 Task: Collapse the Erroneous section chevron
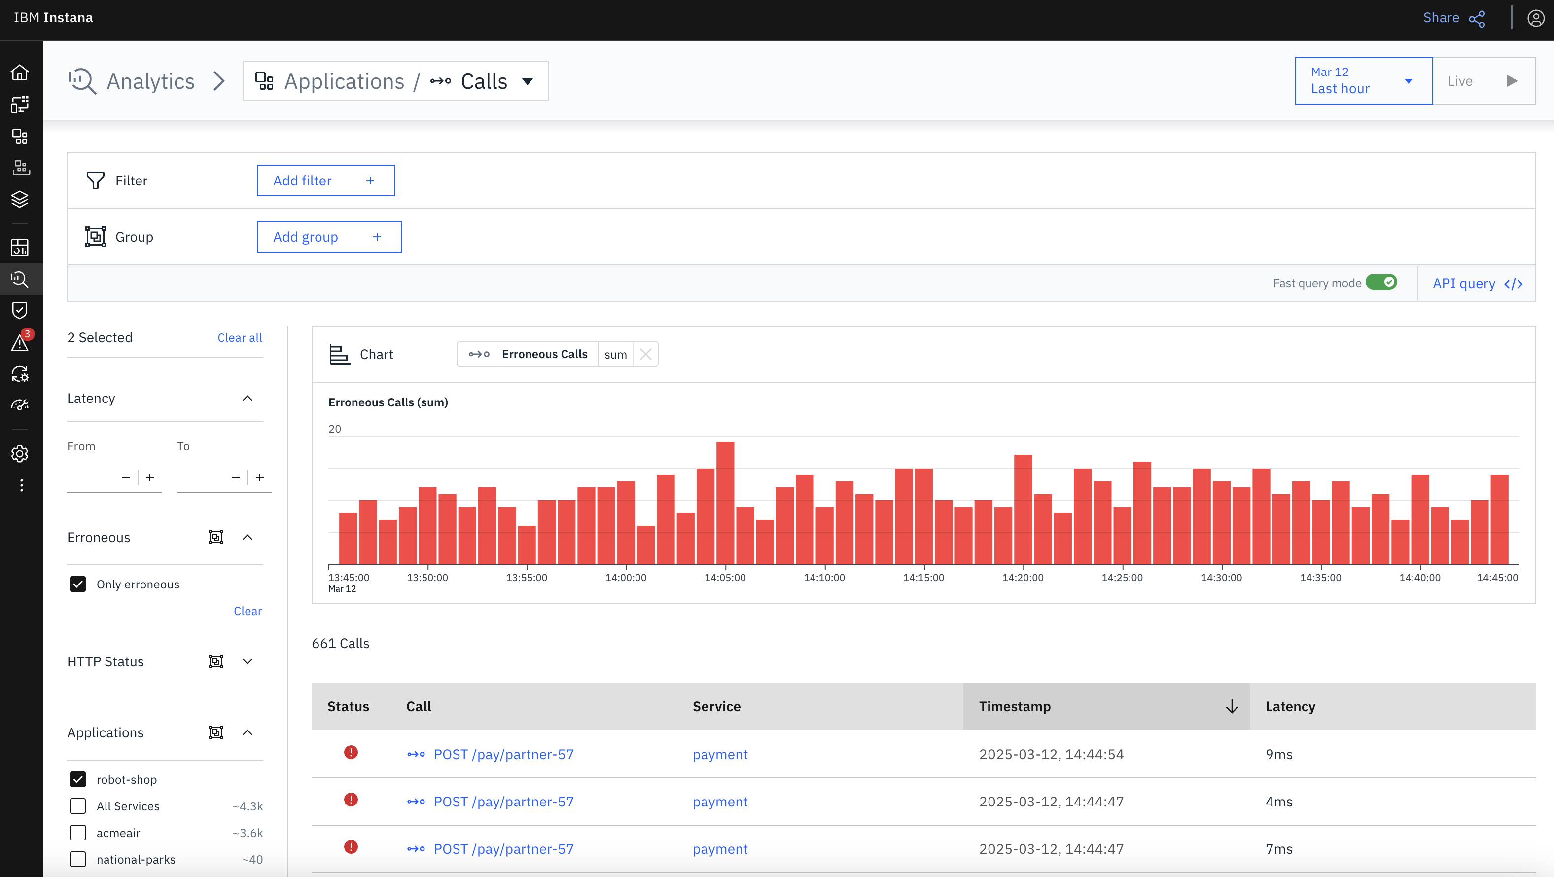(x=247, y=537)
